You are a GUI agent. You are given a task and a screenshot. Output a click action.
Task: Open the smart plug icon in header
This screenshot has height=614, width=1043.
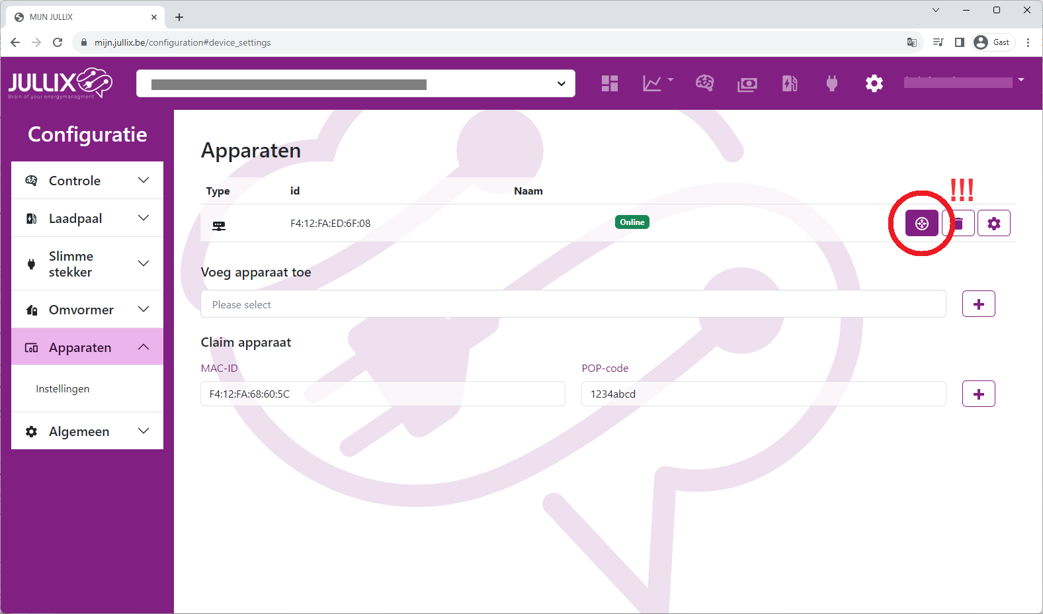[x=832, y=83]
